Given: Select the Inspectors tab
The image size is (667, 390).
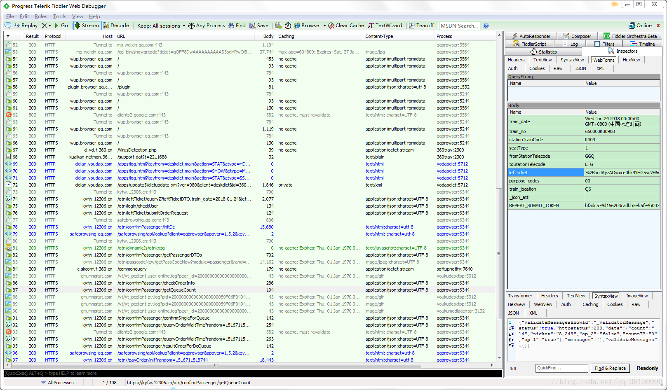Looking at the screenshot, I should 622,51.
